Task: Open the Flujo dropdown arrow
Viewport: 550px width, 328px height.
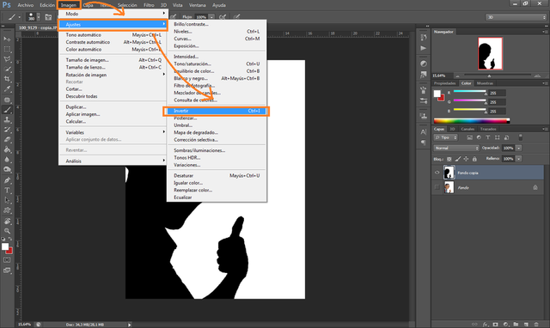Action: click(211, 17)
